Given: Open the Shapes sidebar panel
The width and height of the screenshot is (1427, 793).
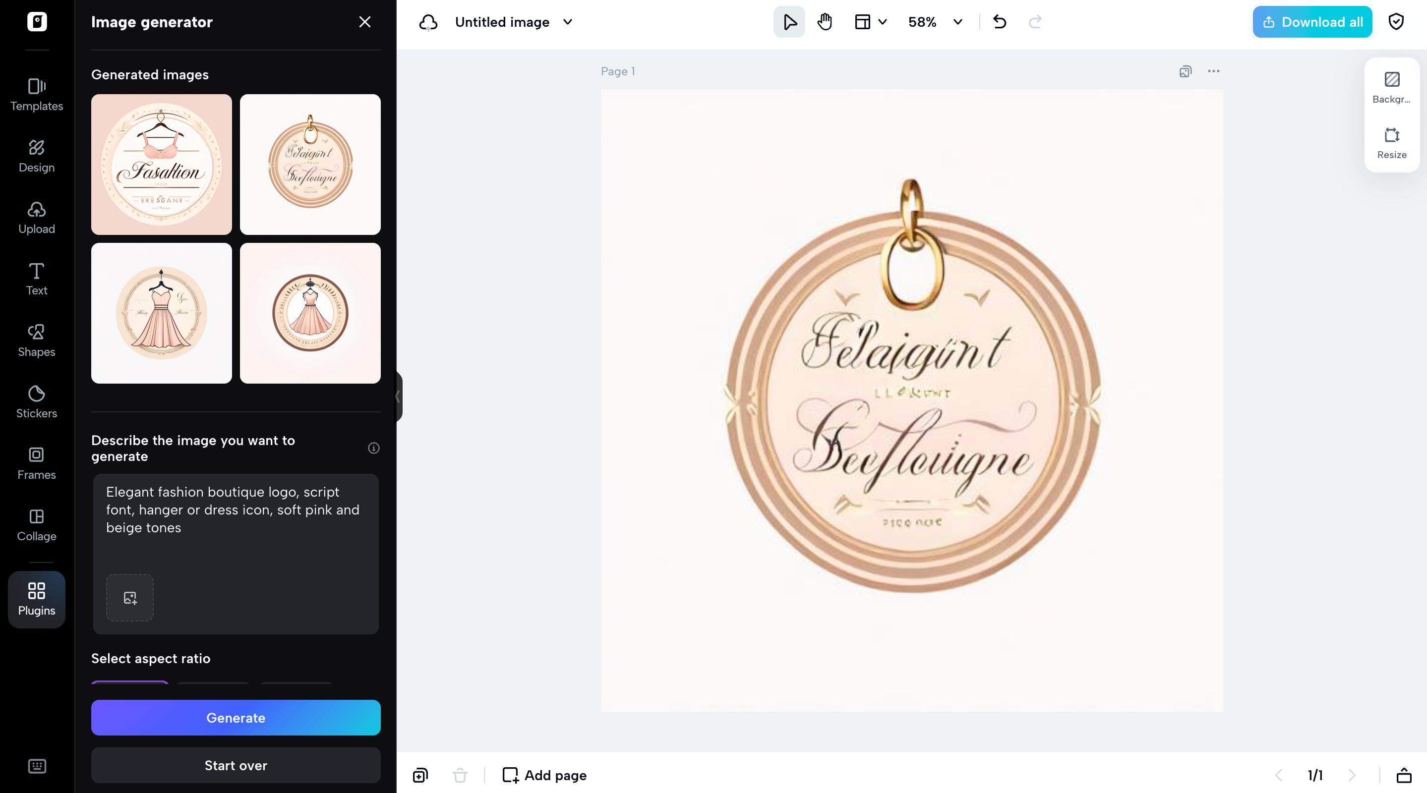Looking at the screenshot, I should coord(37,340).
